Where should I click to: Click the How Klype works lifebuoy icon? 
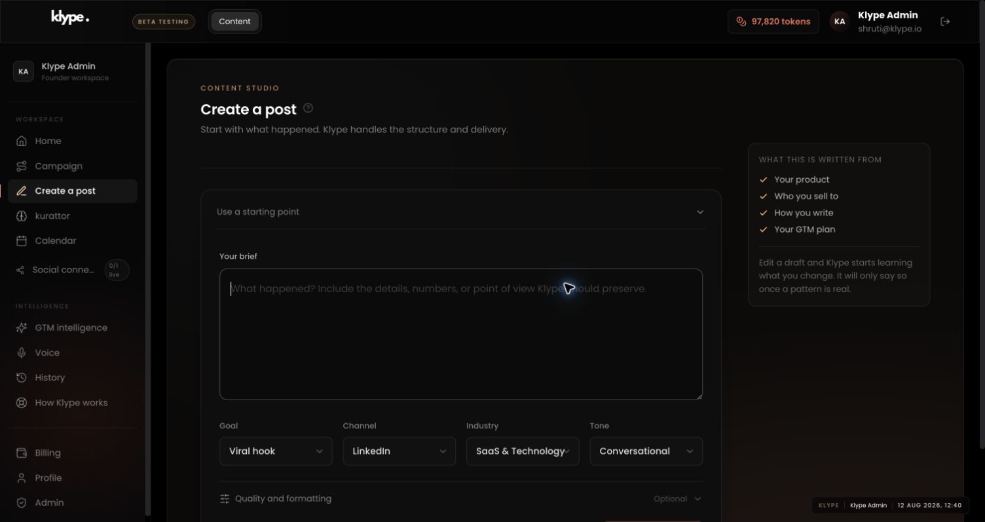(x=22, y=402)
